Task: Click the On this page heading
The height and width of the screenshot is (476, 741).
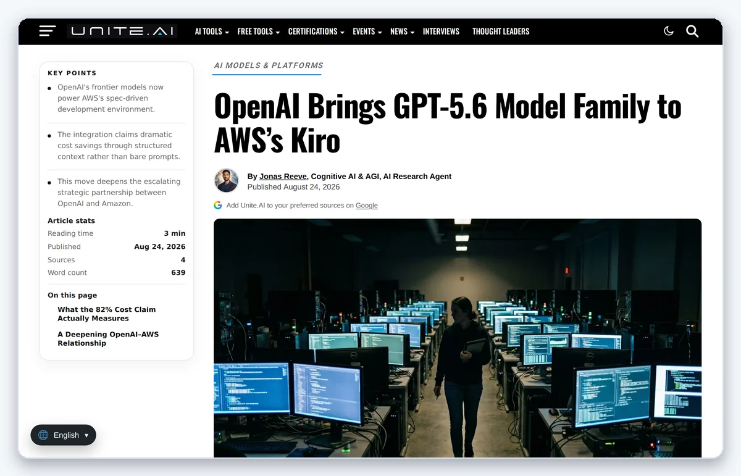Action: [x=72, y=295]
